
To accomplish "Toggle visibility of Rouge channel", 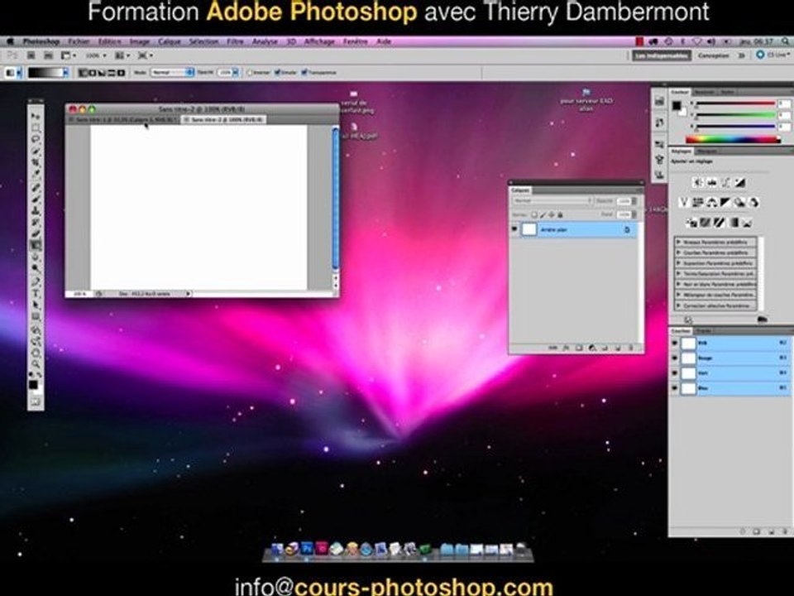I will (675, 358).
